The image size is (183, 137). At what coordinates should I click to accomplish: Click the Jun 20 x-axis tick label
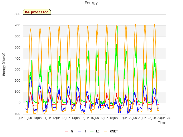(x=128, y=118)
